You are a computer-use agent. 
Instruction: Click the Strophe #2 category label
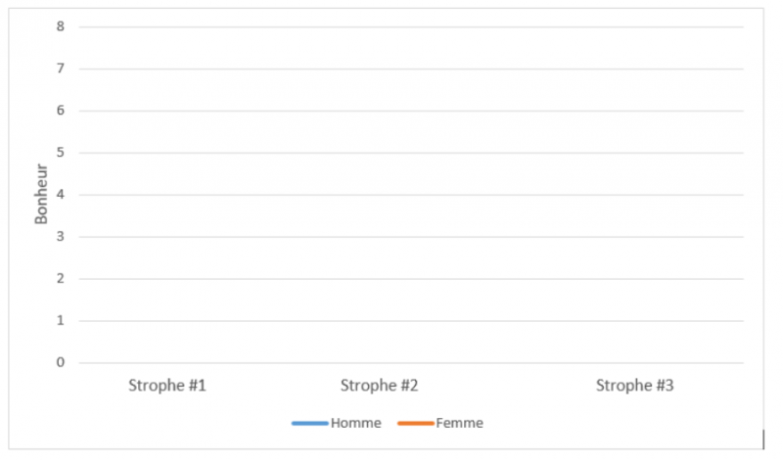tap(380, 385)
